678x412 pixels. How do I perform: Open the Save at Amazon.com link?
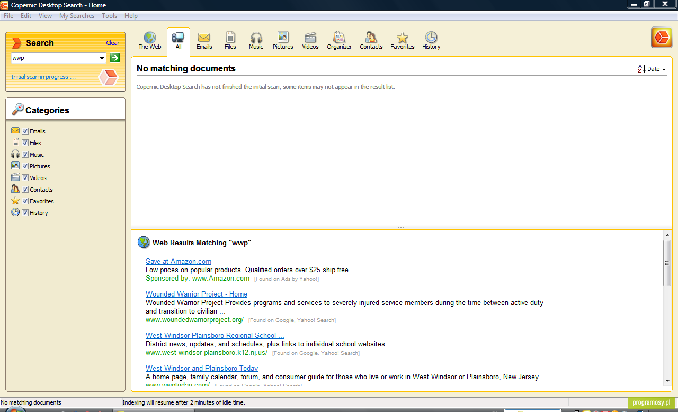point(179,261)
